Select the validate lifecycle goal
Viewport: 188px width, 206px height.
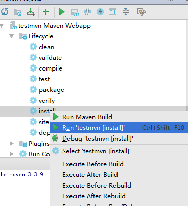pos(50,58)
